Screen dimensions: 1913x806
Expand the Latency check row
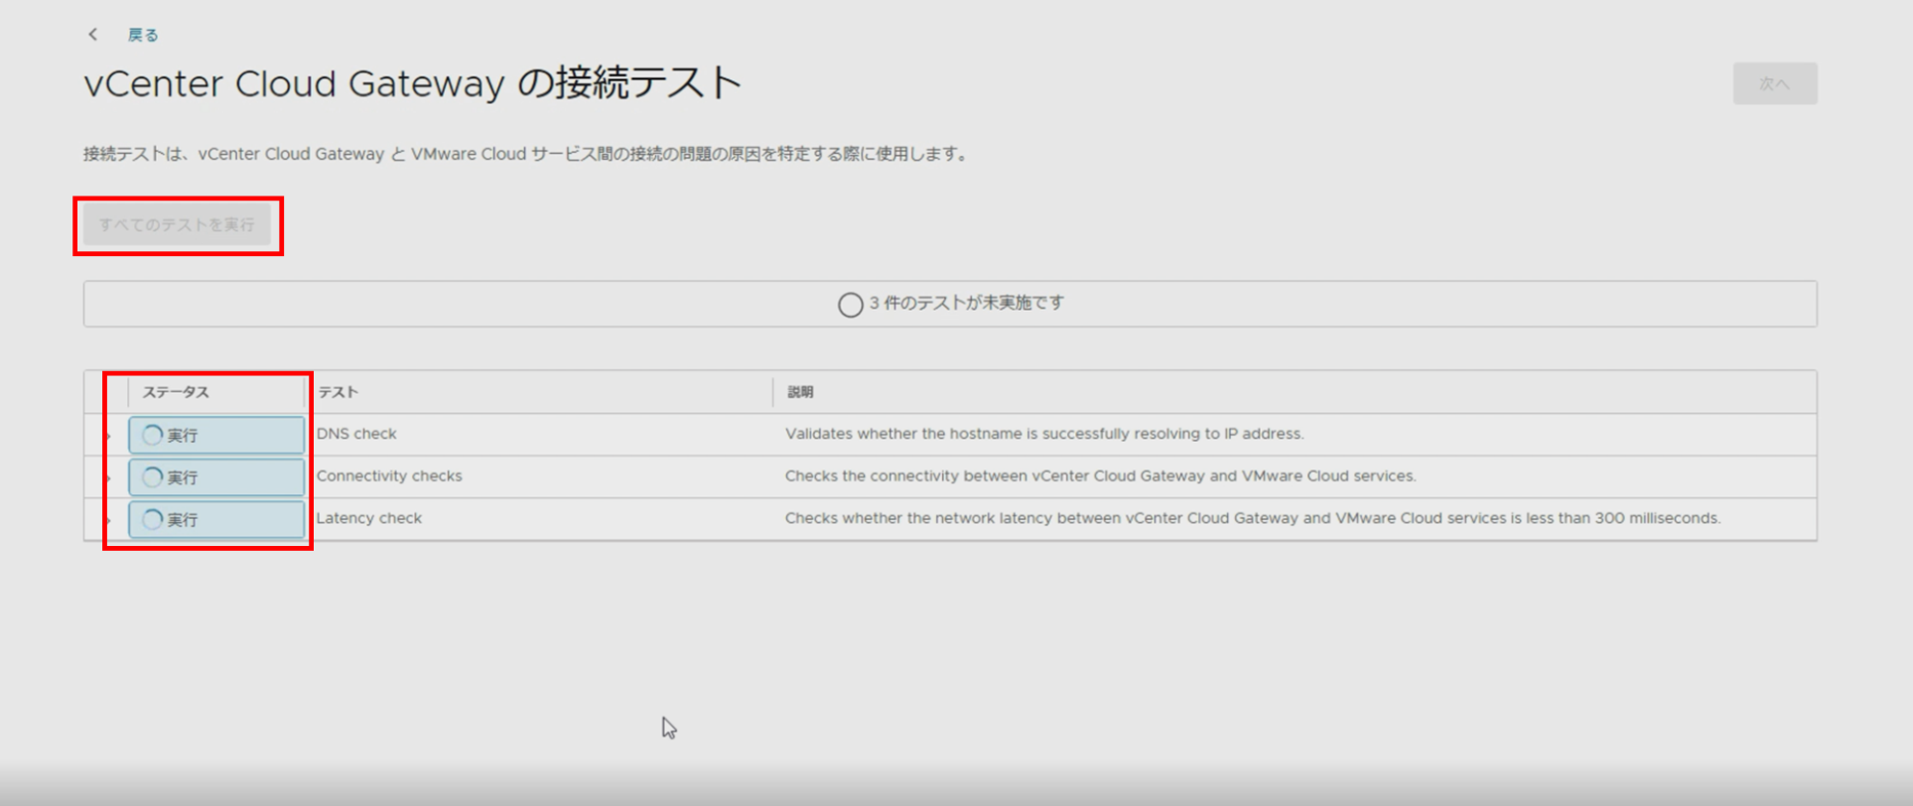pos(107,520)
